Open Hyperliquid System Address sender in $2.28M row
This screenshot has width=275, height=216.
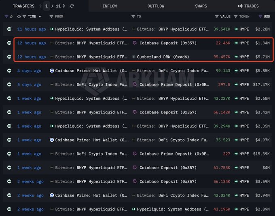coord(91,29)
